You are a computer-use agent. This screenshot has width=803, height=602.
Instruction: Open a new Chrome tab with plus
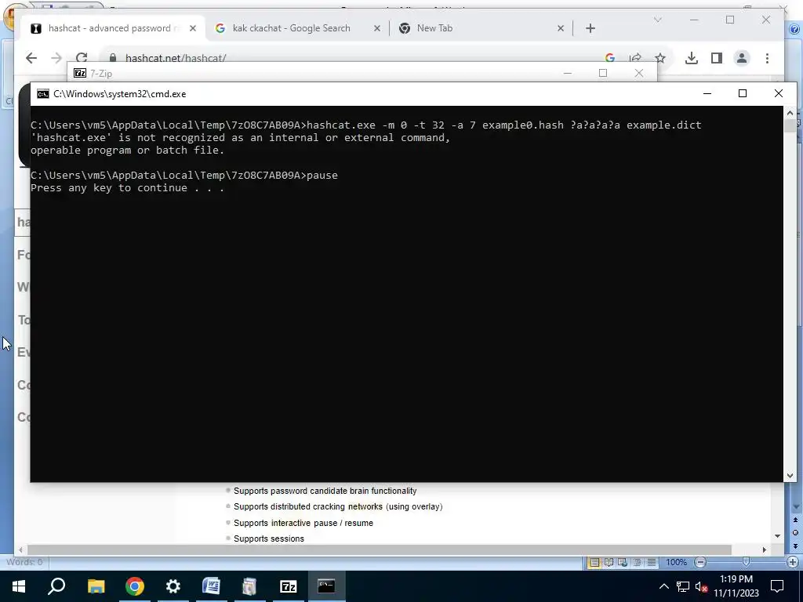590,28
